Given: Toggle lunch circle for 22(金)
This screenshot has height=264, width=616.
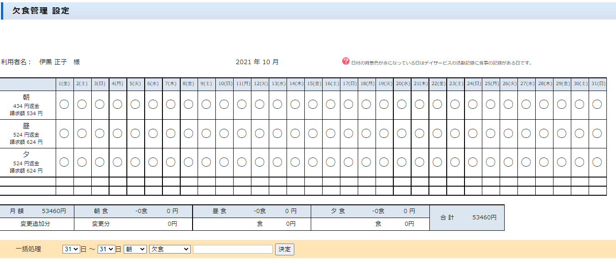Looking at the screenshot, I should pyautogui.click(x=437, y=133).
